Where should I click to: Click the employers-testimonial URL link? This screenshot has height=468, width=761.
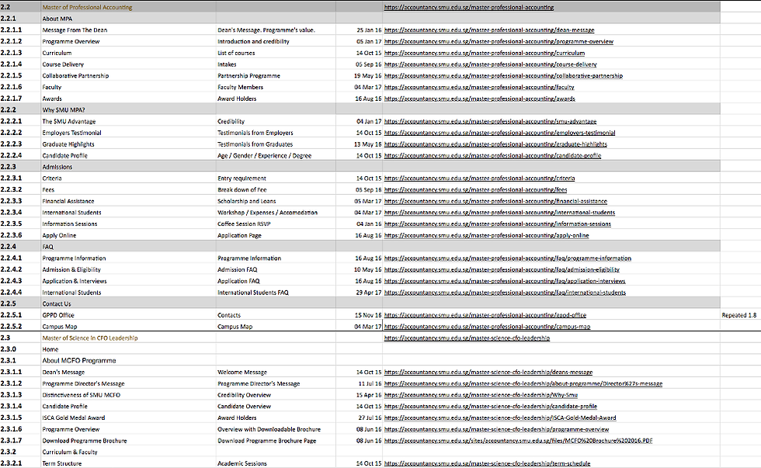click(x=499, y=133)
